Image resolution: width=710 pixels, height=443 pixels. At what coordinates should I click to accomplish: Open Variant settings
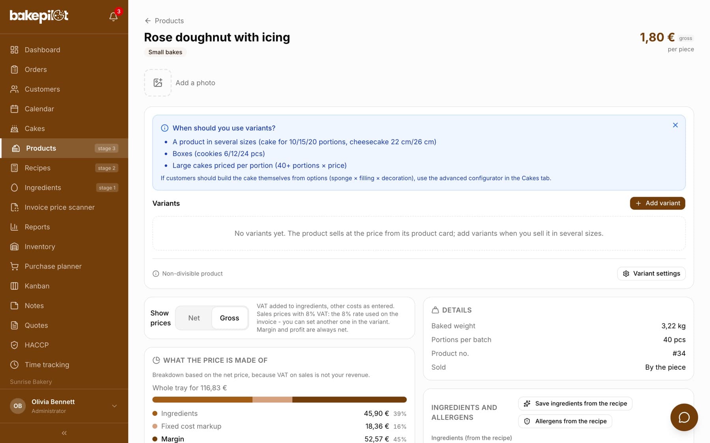(x=651, y=274)
